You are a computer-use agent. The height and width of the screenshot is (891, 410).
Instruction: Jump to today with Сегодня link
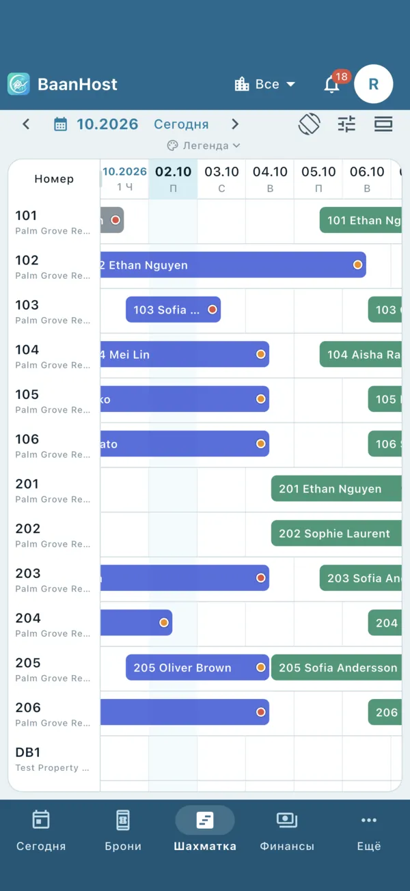pos(181,124)
